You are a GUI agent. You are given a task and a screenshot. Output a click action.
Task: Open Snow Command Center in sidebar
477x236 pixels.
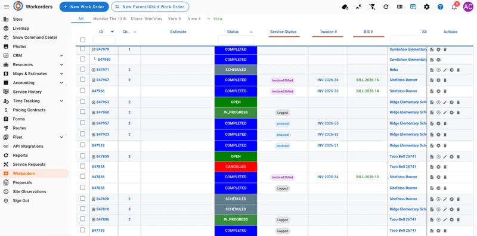tap(35, 38)
